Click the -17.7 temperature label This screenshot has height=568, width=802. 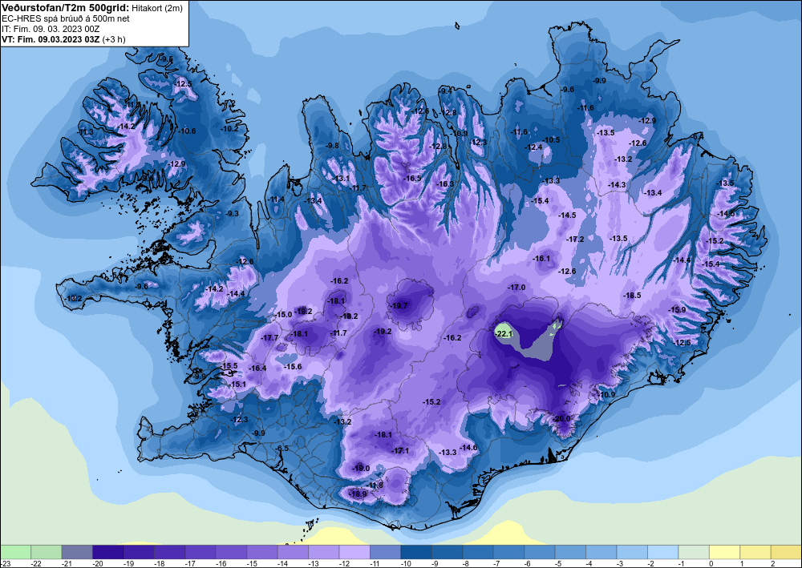(x=269, y=337)
